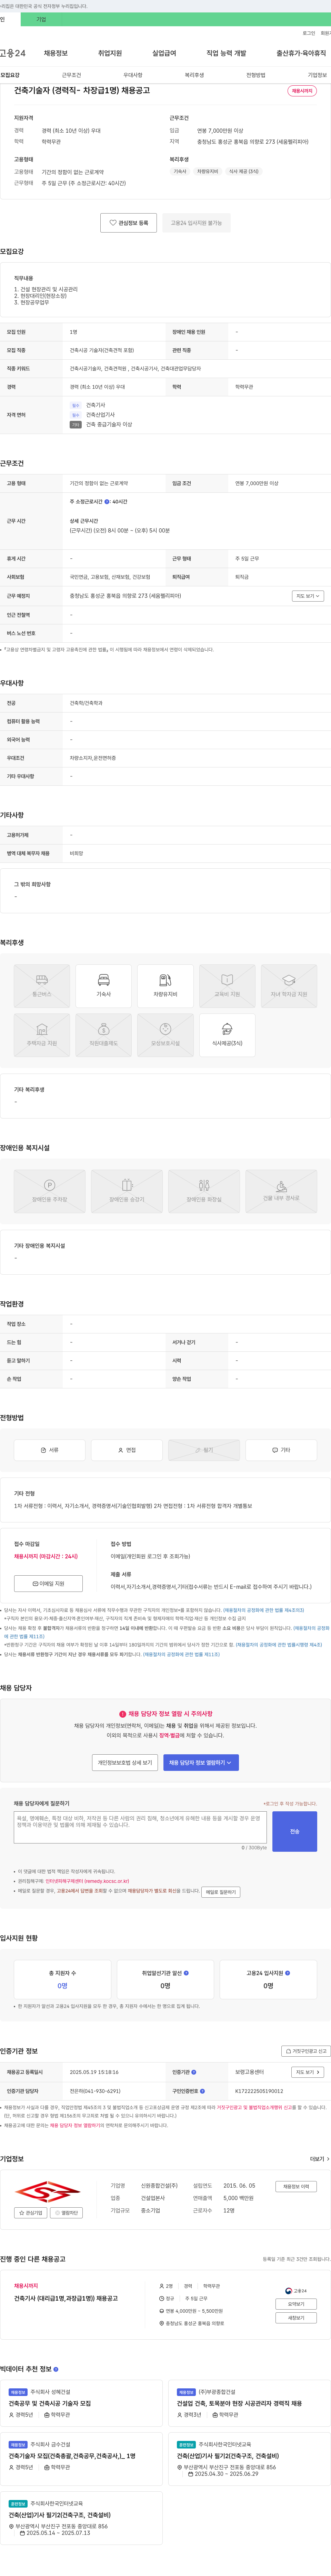Switch to the 기업 tab at top
This screenshot has height=2576, width=331.
pos(41,19)
